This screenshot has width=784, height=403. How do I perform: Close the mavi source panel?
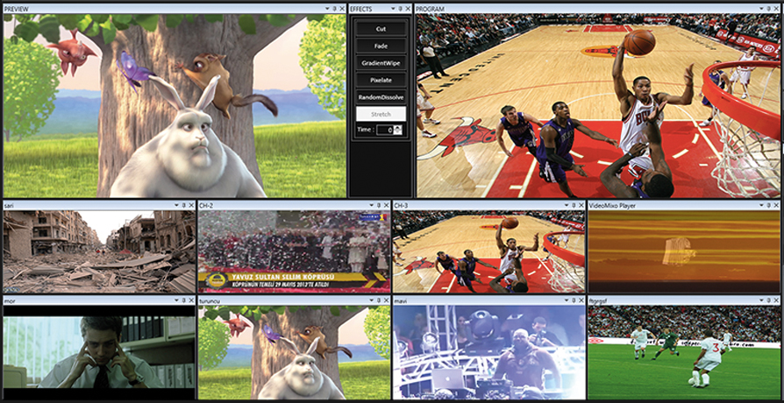click(581, 300)
